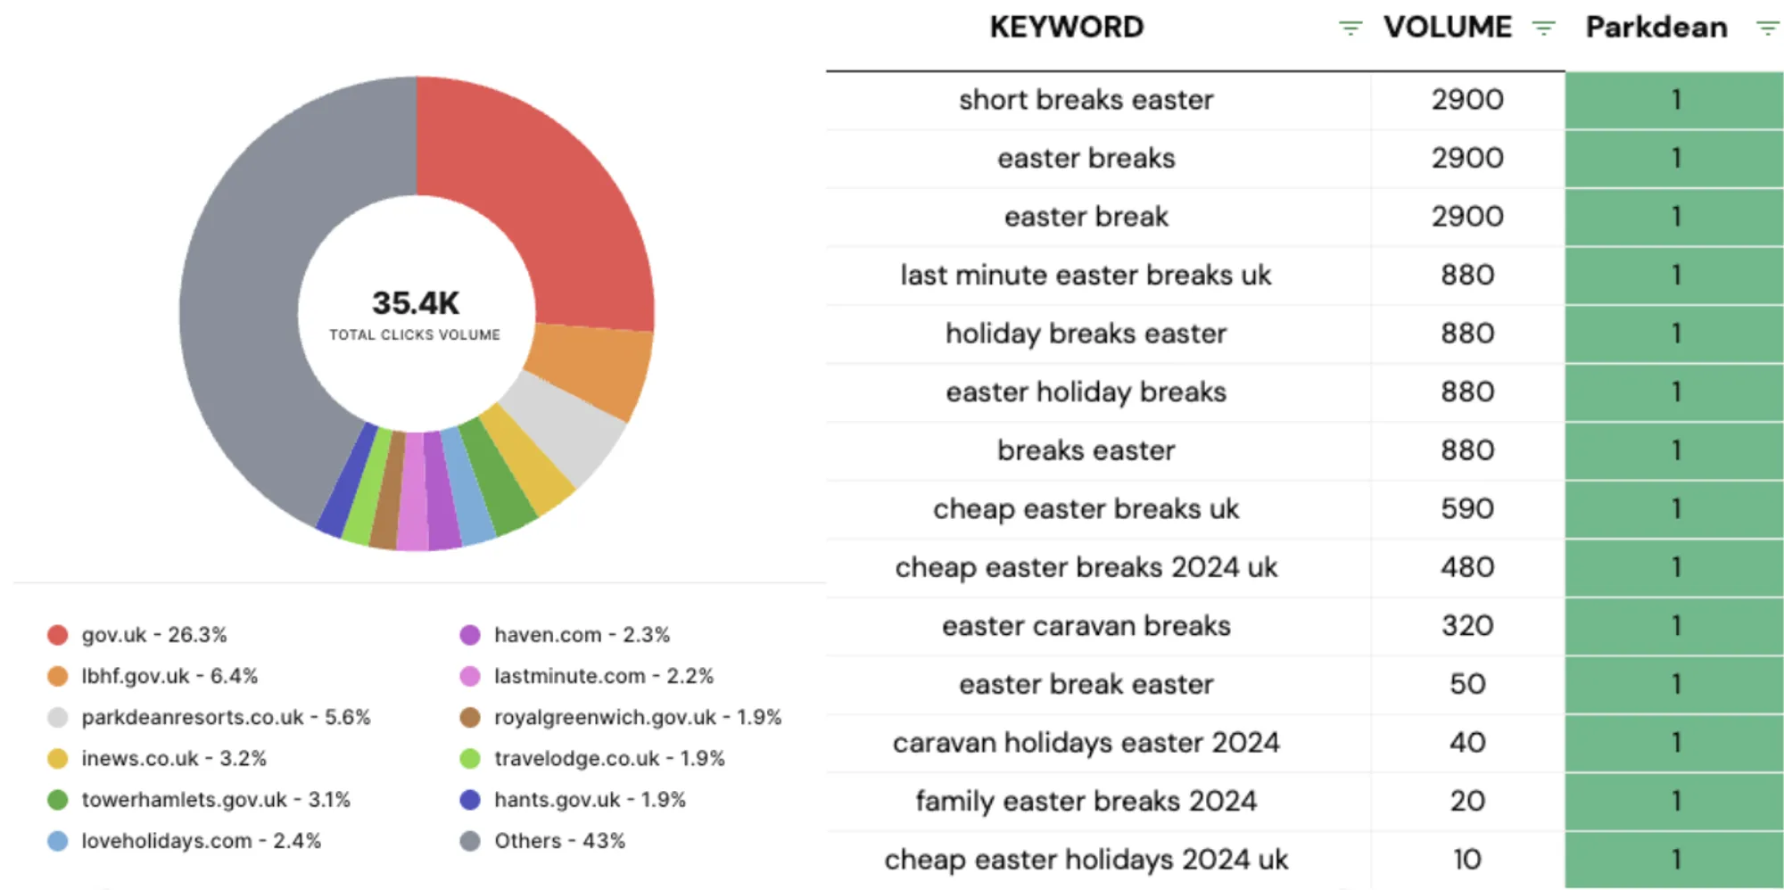The image size is (1784, 890).
Task: Toggle parkdeanresorts.co.uk legend entry
Action: pos(225,717)
